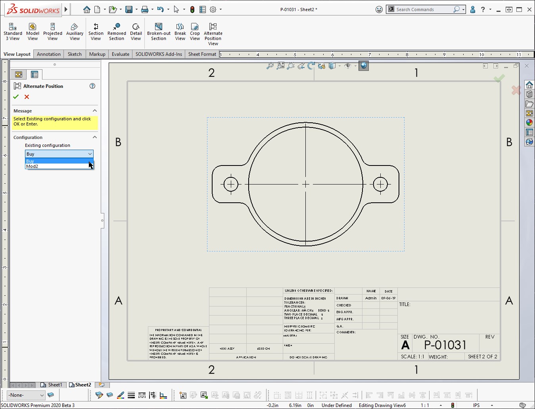The height and width of the screenshot is (409, 535).
Task: Open the -None- layer dropdown
Action: 42,395
